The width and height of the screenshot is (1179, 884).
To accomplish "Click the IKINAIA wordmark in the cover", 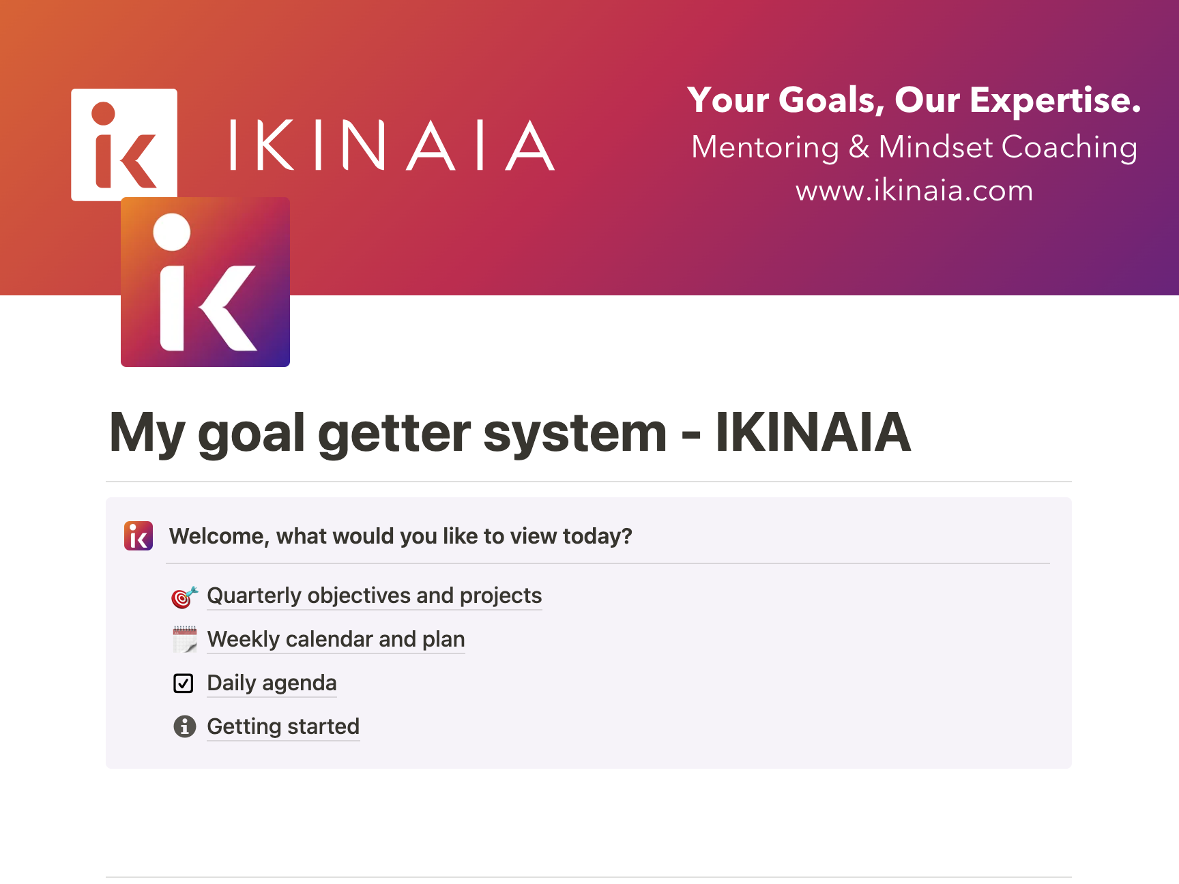I will 392,145.
